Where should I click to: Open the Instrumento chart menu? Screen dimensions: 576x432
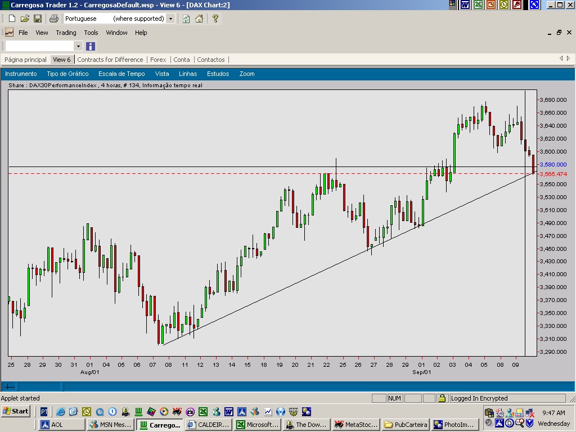(x=21, y=74)
